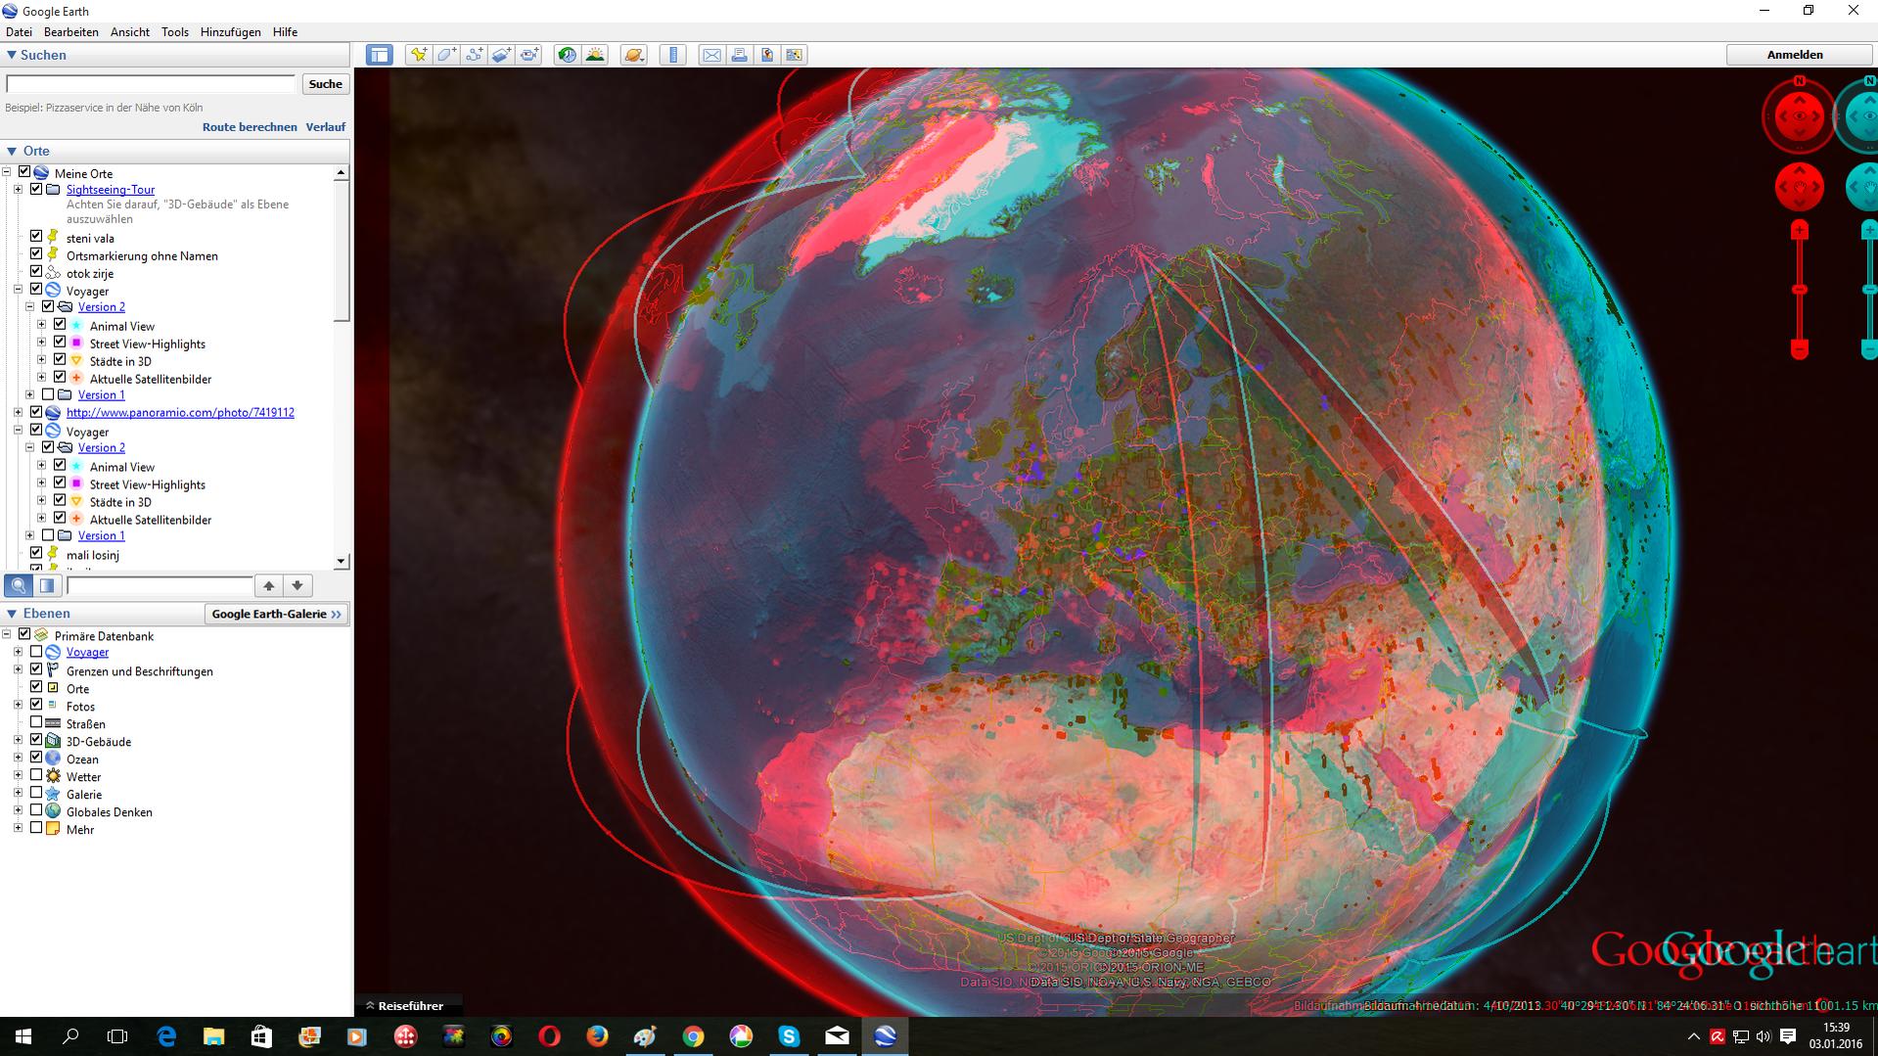Open the 'Ansicht' menu
Image resolution: width=1878 pixels, height=1056 pixels.
click(130, 32)
